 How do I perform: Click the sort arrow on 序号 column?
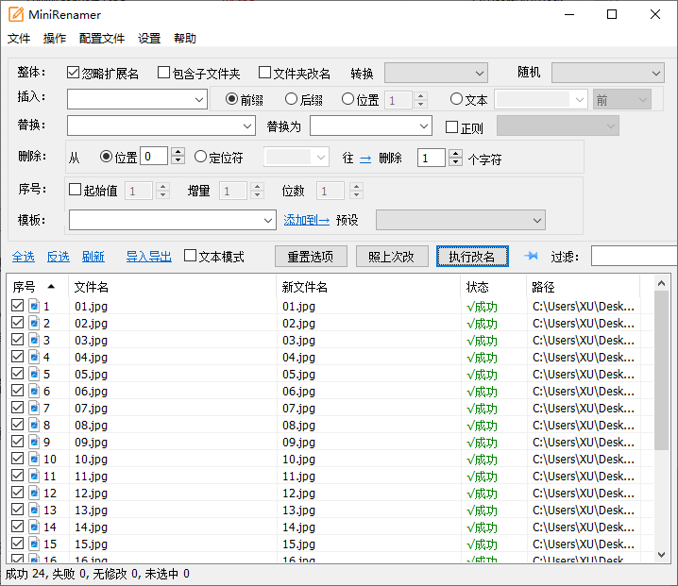pos(51,286)
